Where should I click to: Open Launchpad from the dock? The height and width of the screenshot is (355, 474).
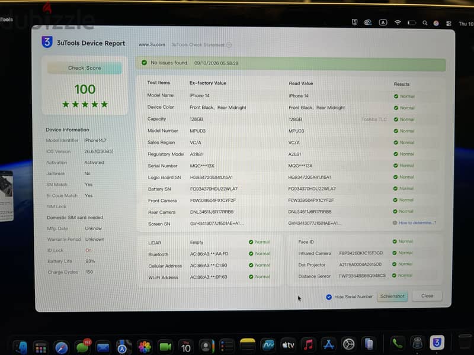(41, 347)
